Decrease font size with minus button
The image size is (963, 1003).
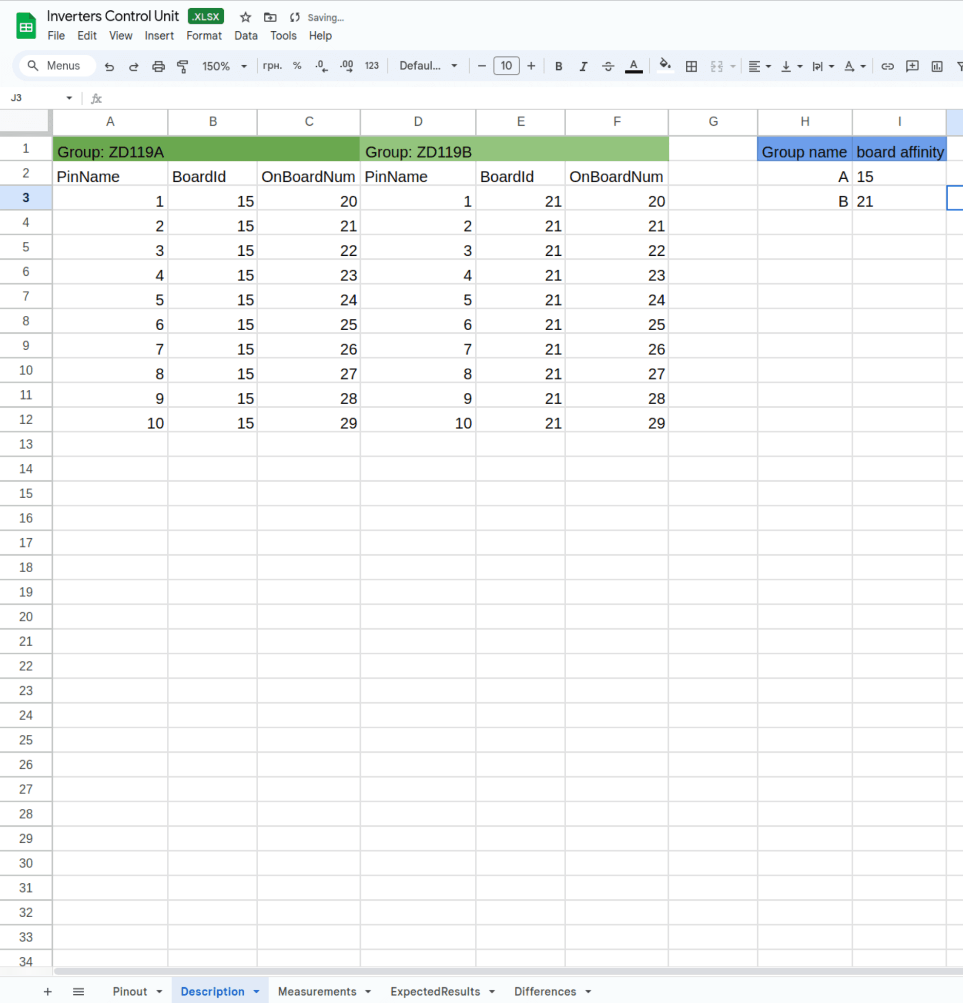pos(482,66)
